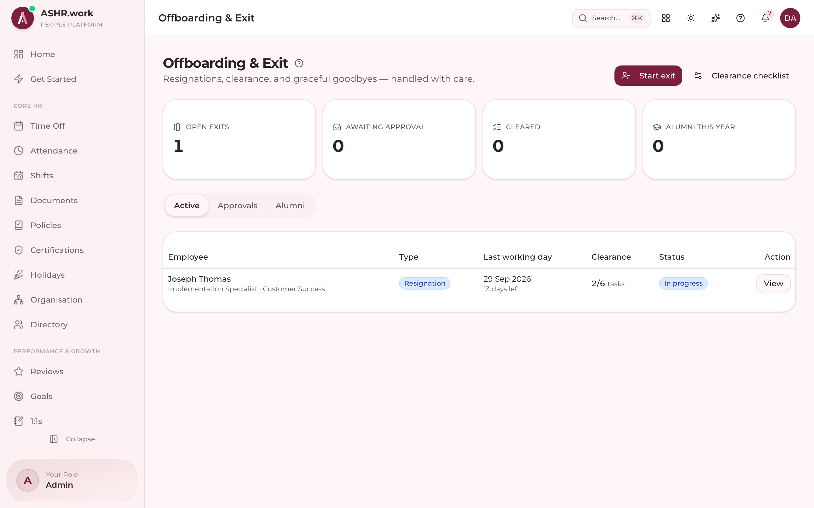Open Get Started in sidebar
Image resolution: width=814 pixels, height=508 pixels.
coord(72,79)
